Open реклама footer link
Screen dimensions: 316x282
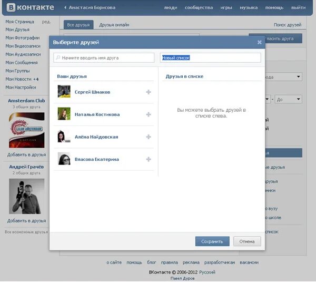[191, 262]
